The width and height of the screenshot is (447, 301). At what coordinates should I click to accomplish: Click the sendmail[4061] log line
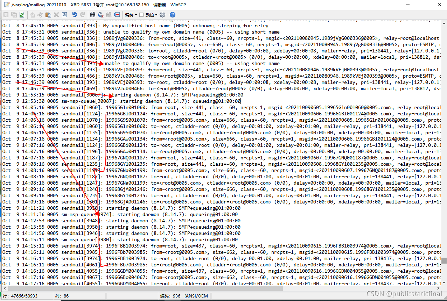pyautogui.click(x=221, y=265)
